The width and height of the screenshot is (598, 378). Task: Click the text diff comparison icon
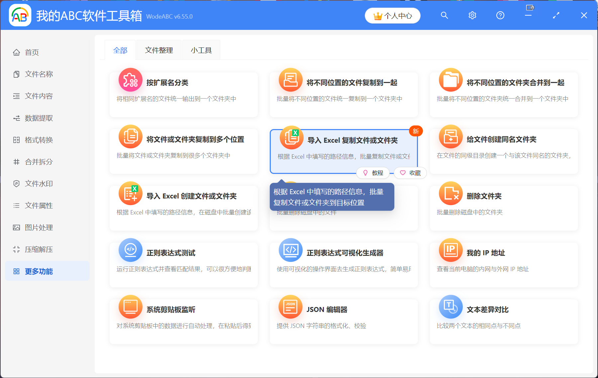coord(450,307)
